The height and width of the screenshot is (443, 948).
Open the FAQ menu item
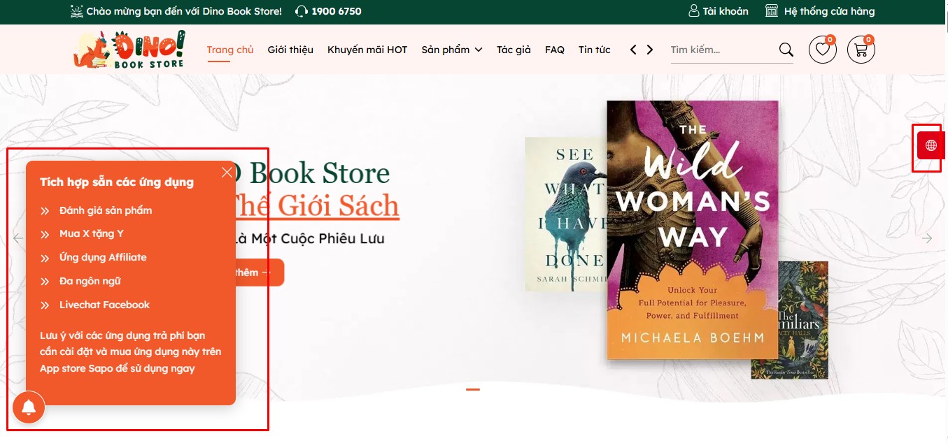point(555,50)
